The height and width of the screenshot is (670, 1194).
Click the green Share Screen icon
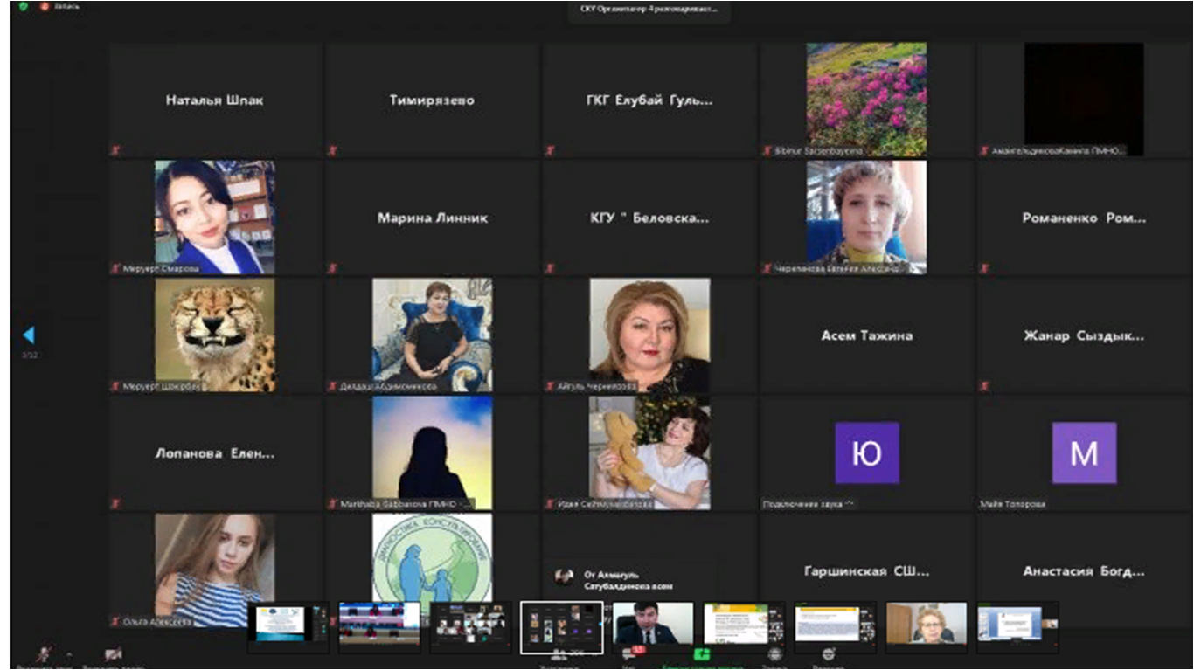[x=701, y=653]
